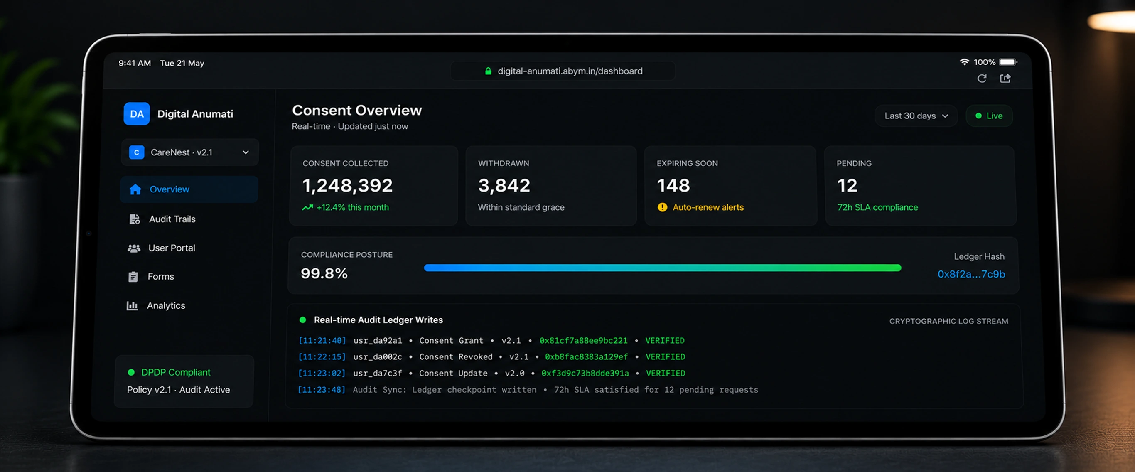The width and height of the screenshot is (1135, 472).
Task: Click the User Portal people icon
Action: tap(134, 248)
